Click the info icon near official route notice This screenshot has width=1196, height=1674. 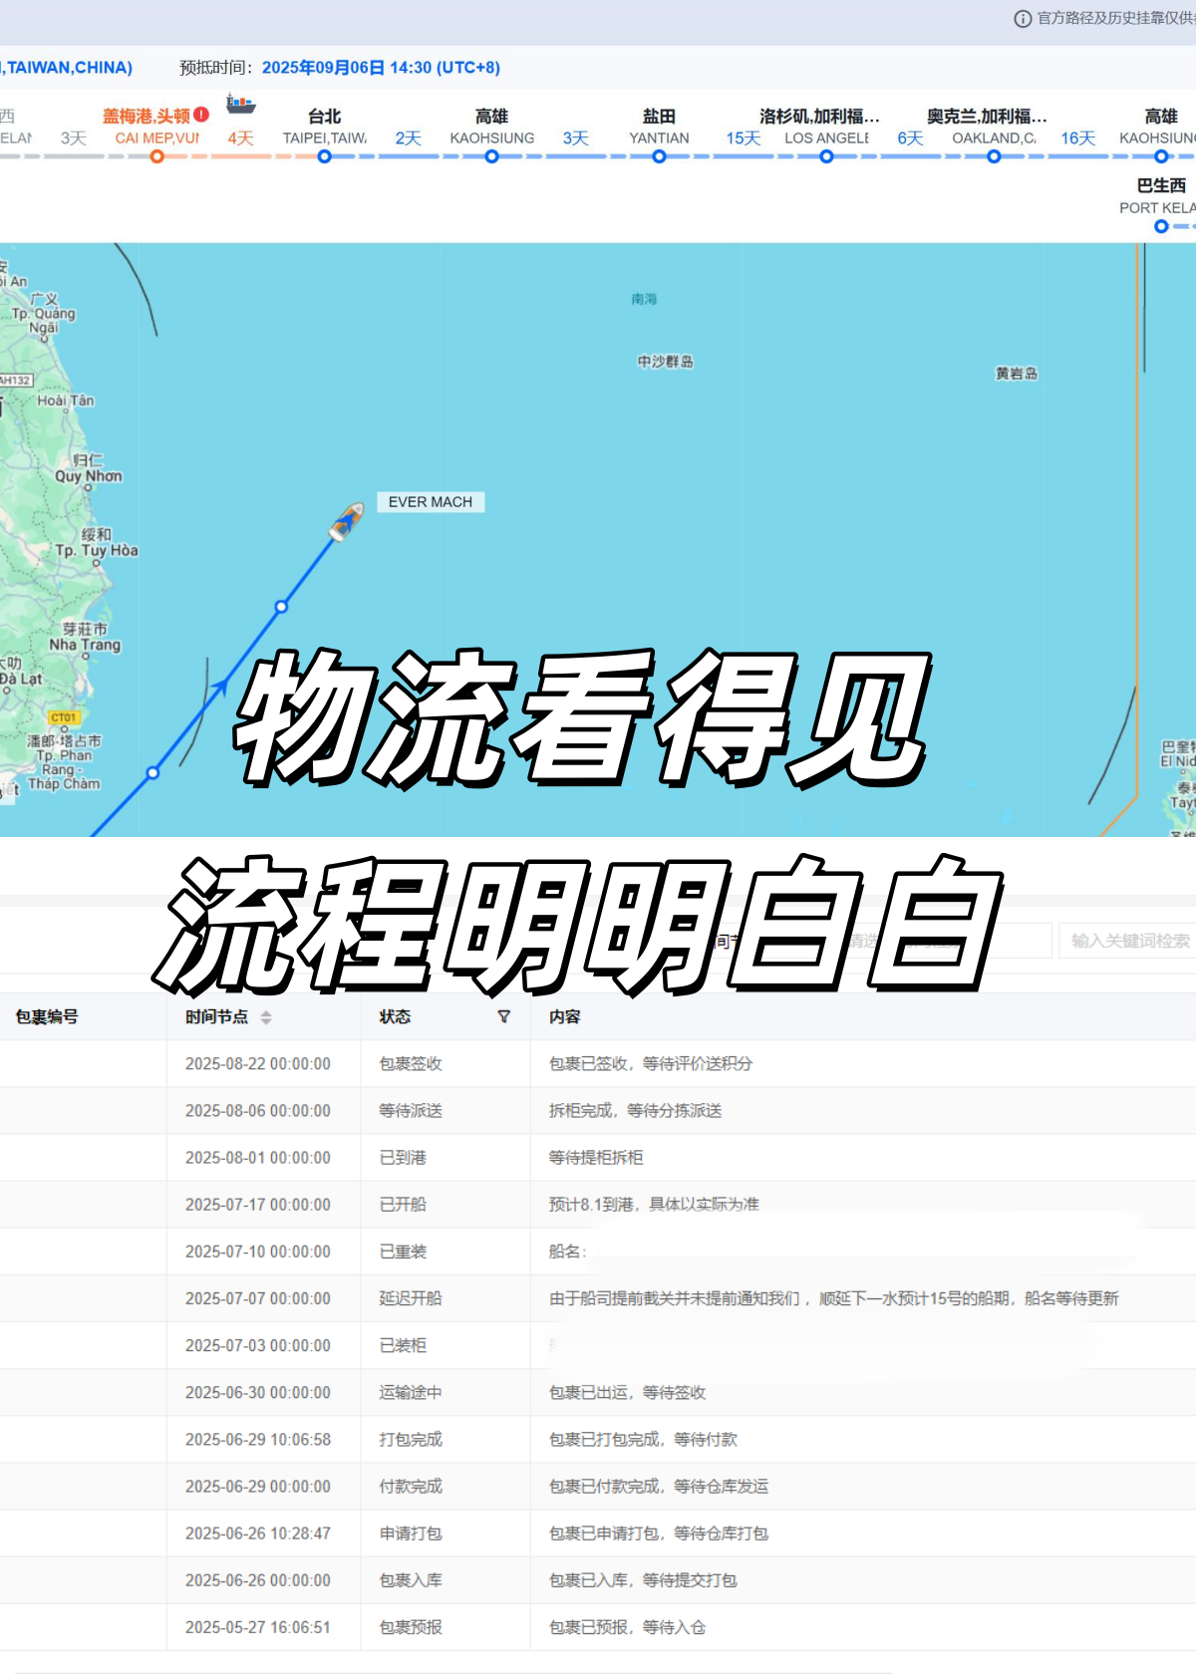[1023, 18]
